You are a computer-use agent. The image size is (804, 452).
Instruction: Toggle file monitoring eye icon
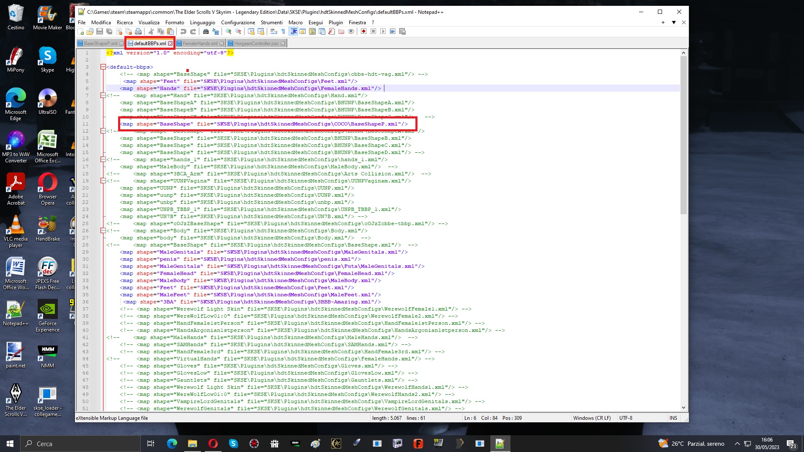[351, 31]
